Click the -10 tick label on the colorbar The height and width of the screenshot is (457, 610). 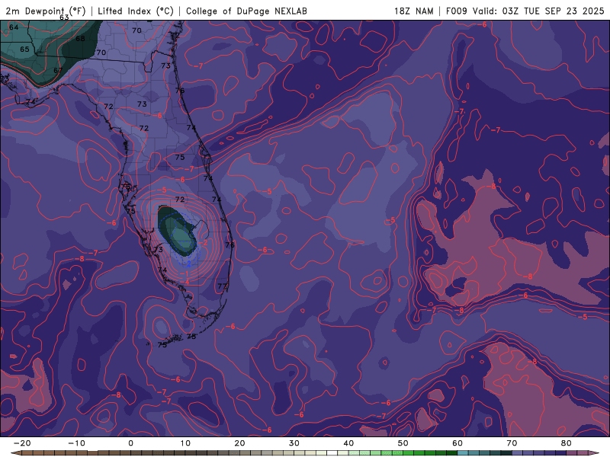click(76, 443)
